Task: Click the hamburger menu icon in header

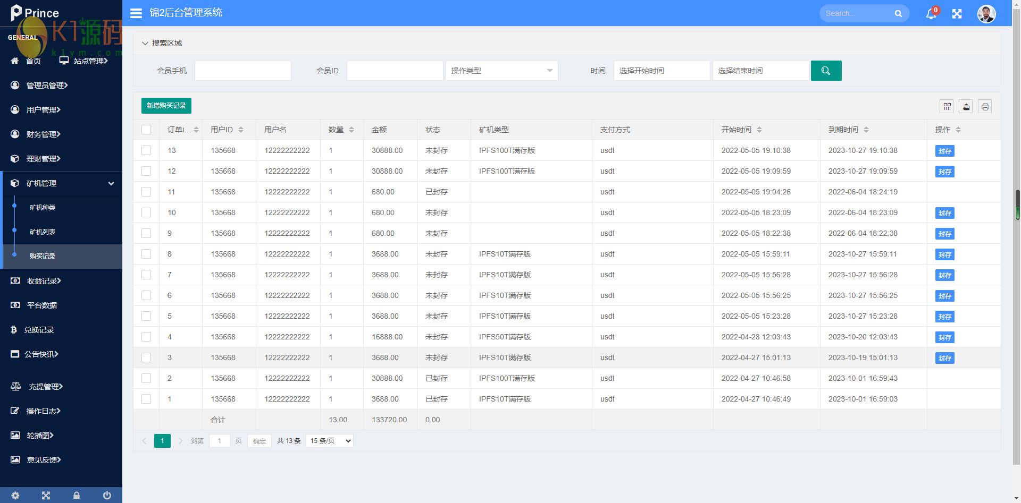Action: pos(136,13)
